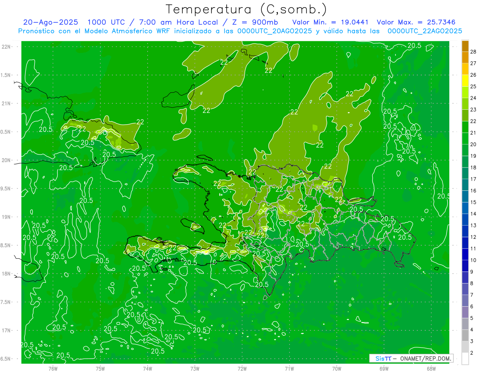
Task: Select the lime swatch between 24 and 25
Action: click(465, 92)
